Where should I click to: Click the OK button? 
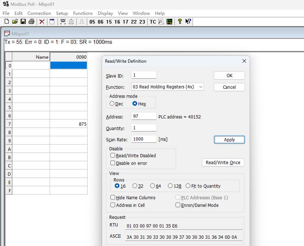point(229,76)
